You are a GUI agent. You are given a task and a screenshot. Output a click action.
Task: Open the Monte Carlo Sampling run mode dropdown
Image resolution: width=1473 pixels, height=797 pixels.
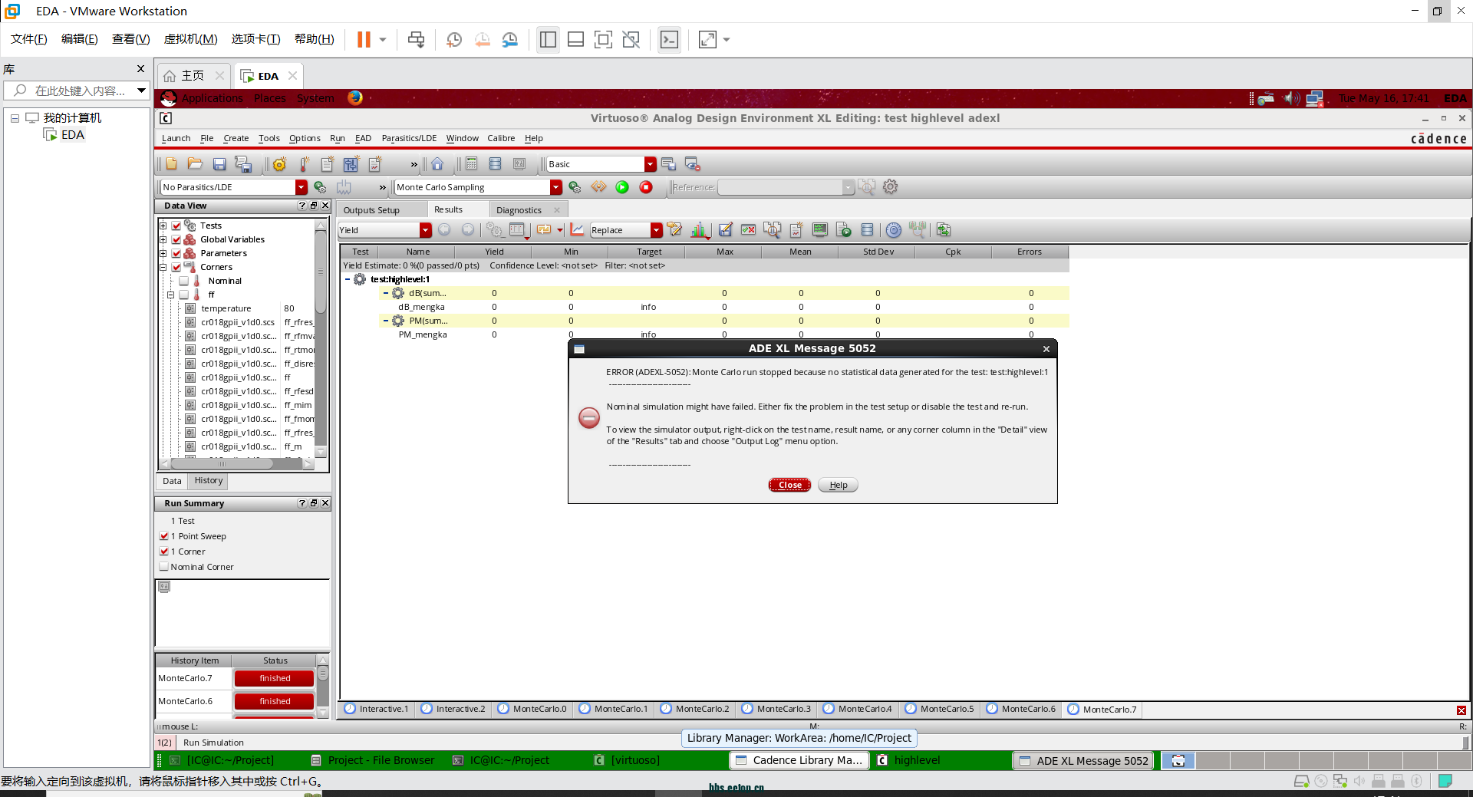tap(555, 187)
